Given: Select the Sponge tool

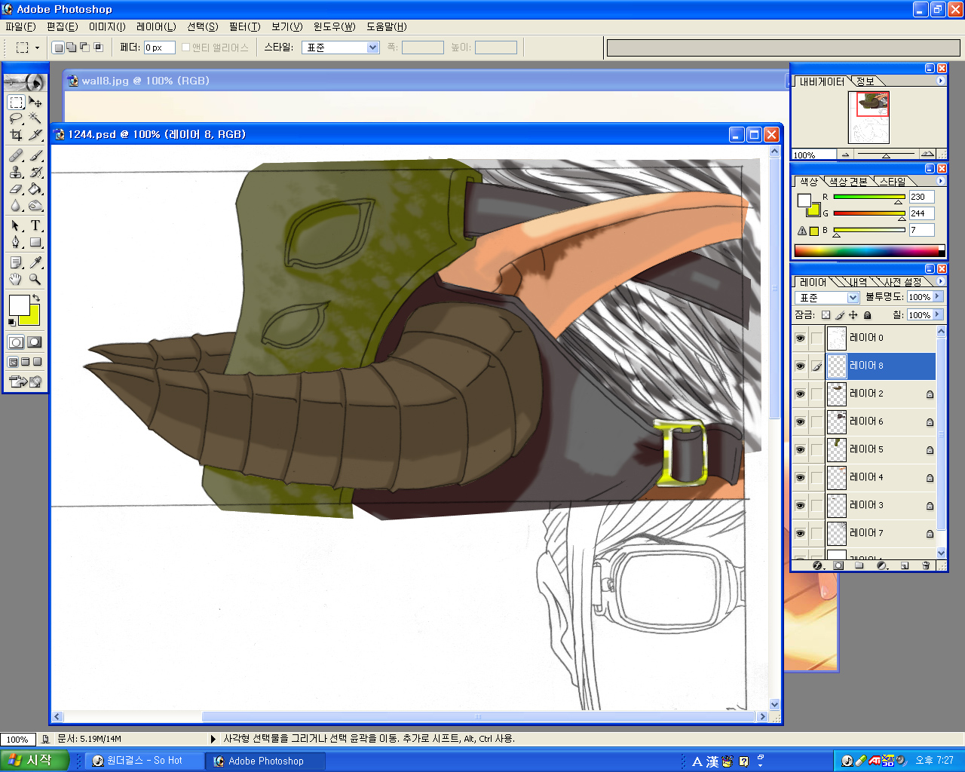Looking at the screenshot, I should pos(35,205).
